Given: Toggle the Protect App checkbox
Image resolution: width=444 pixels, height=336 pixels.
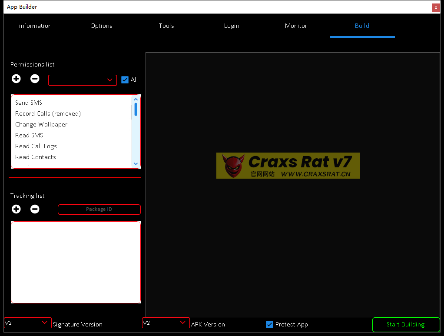Looking at the screenshot, I should 270,324.
